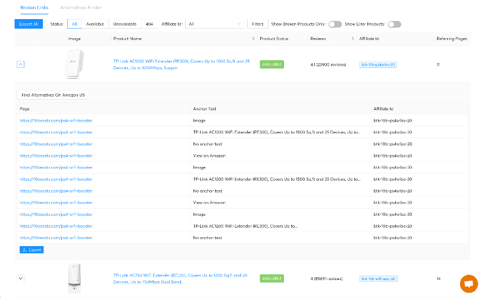Click the btk-10b-wifiraext-20 affiliate tag
Screen dimensions: 484x298
pos(378,278)
